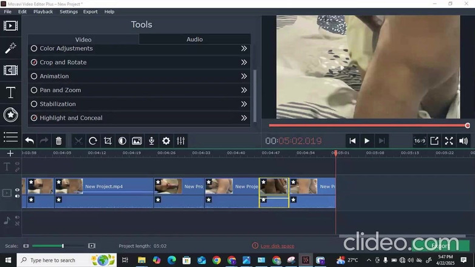The width and height of the screenshot is (475, 267).
Task: Click the delete trash icon in toolbar
Action: tap(59, 141)
